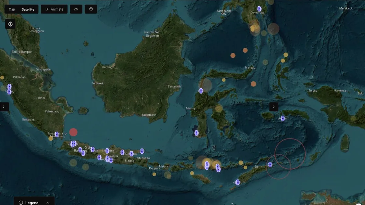This screenshot has width=365, height=205.
Task: Switch to the Map view
Action: point(12,9)
